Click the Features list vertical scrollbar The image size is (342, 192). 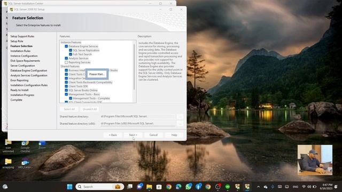tap(134, 67)
